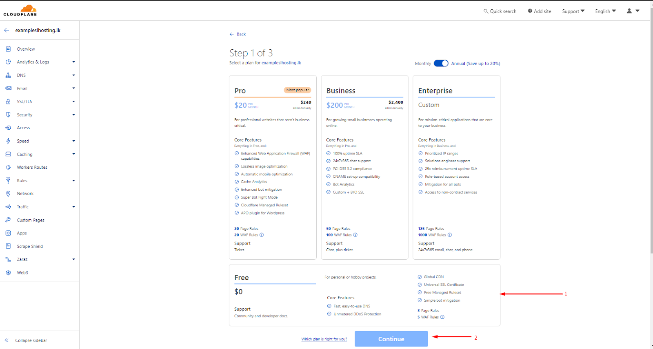Click the user account icon
This screenshot has width=653, height=349.
629,11
